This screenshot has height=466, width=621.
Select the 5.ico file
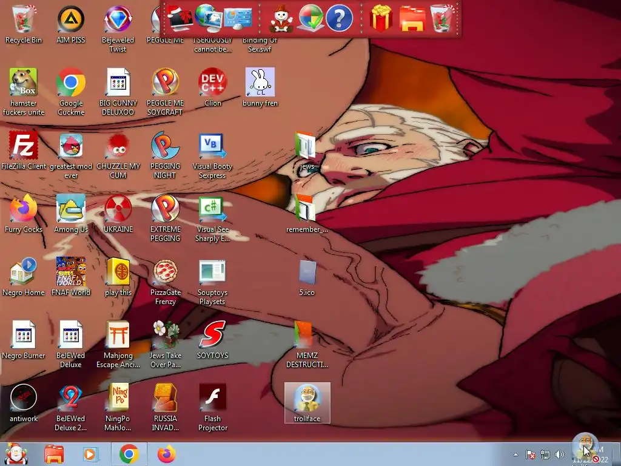point(307,277)
